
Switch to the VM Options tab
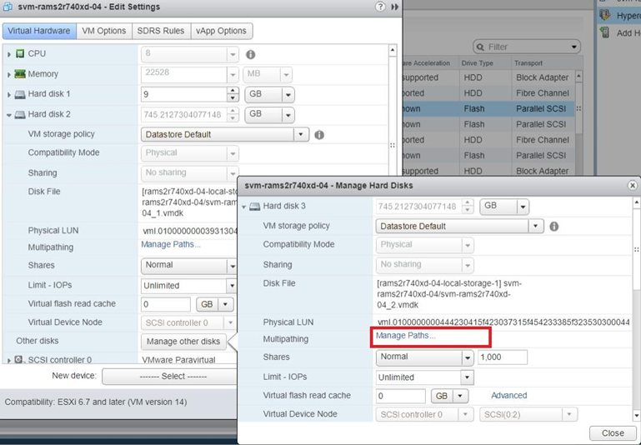pyautogui.click(x=104, y=31)
